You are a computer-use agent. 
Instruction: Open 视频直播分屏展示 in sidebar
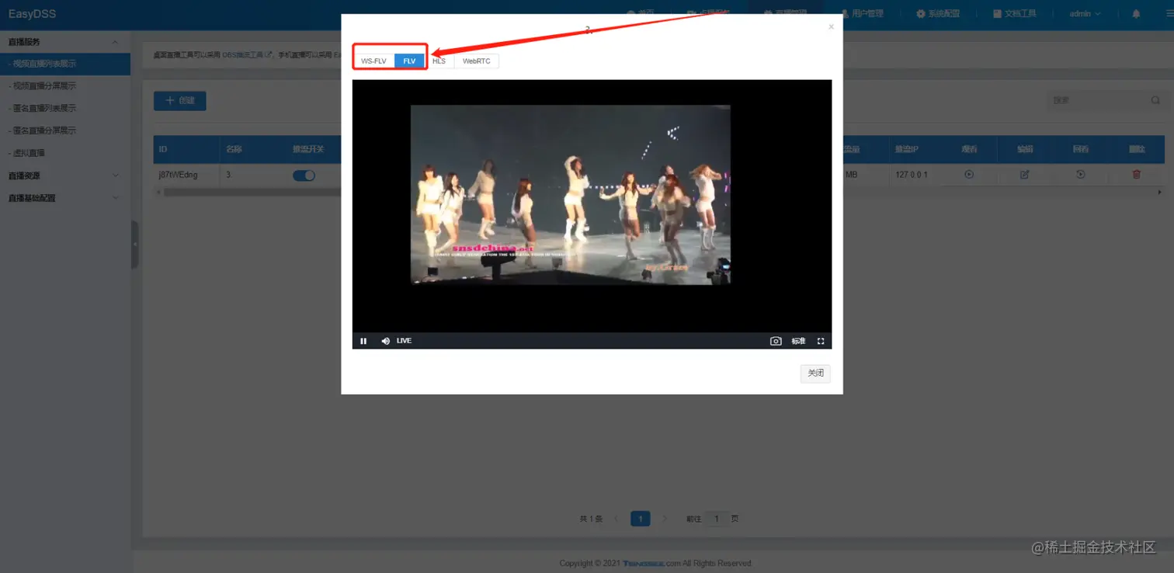[x=65, y=86]
